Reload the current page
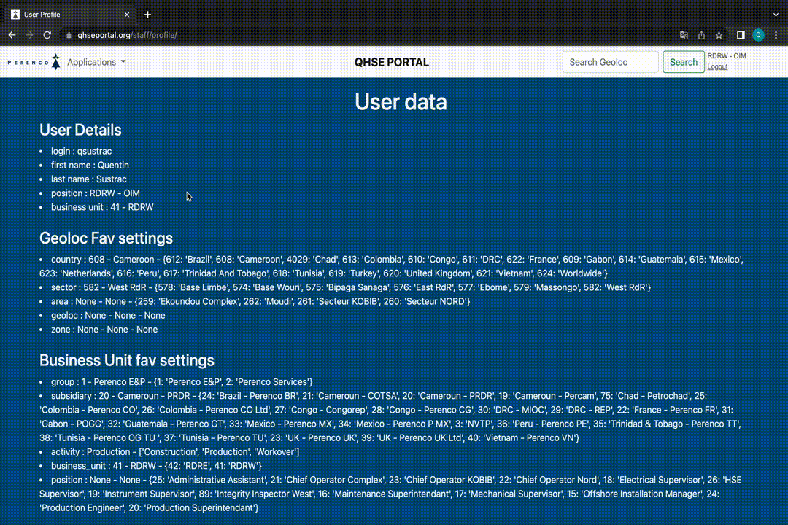Screen dimensions: 788x525 point(47,35)
